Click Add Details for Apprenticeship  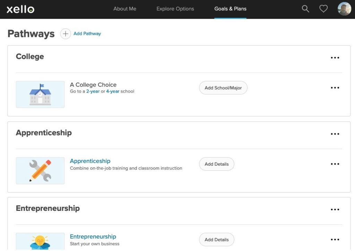(x=216, y=164)
